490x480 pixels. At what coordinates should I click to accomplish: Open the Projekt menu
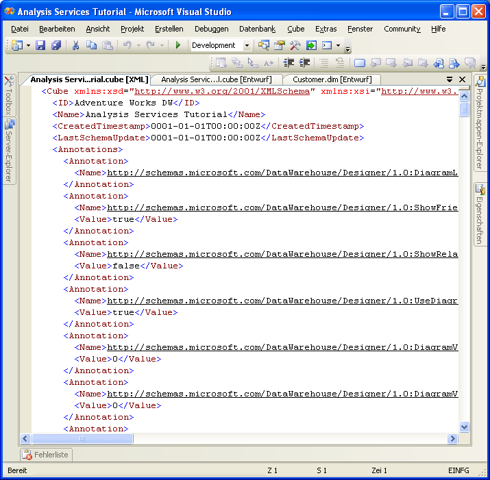tap(132, 29)
